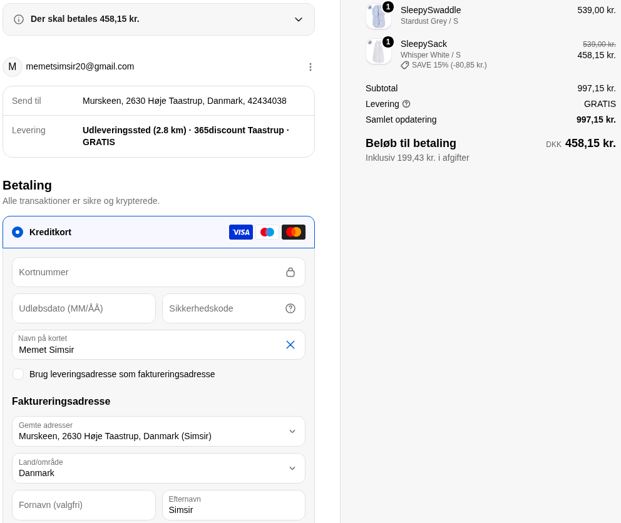The width and height of the screenshot is (621, 523).
Task: Click the quantity badge on SleepySack
Action: click(x=388, y=41)
